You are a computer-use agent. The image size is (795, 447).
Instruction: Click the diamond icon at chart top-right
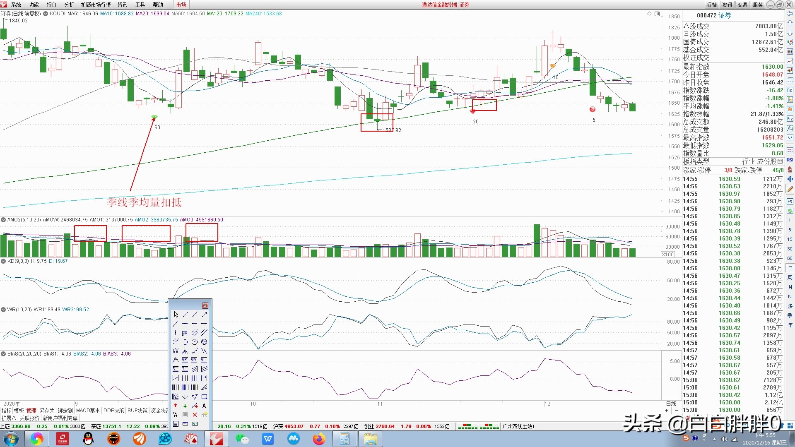coord(649,14)
